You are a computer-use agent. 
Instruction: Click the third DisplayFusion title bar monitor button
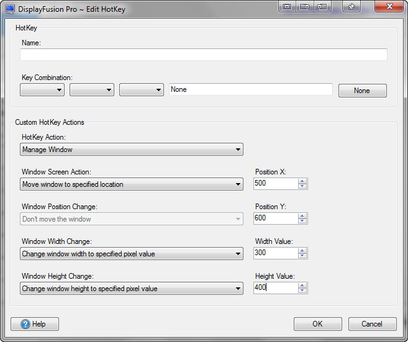coord(322,6)
